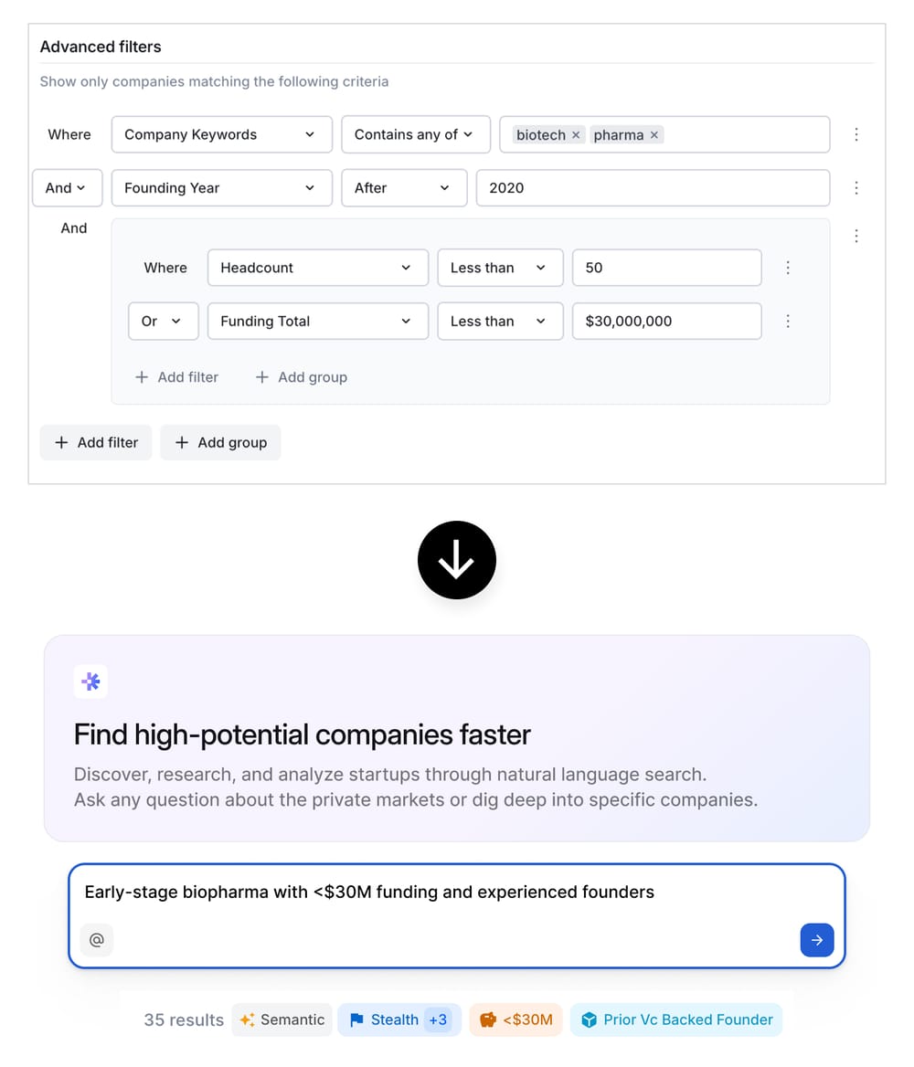Image resolution: width=914 pixels, height=1067 pixels.
Task: Submit the search with arrow button
Action: pyautogui.click(x=816, y=940)
